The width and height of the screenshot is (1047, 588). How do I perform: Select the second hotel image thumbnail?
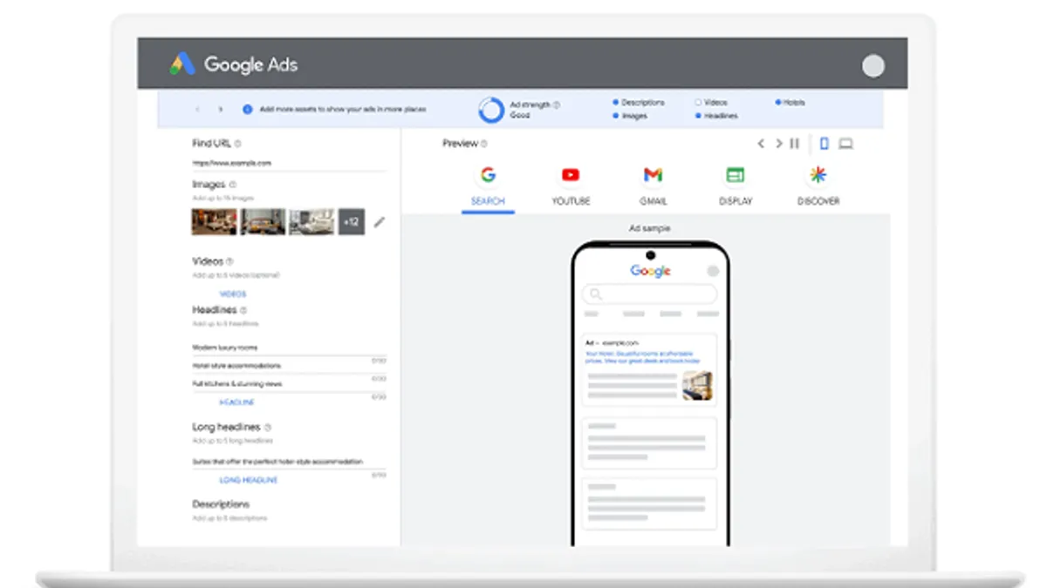[x=263, y=221]
